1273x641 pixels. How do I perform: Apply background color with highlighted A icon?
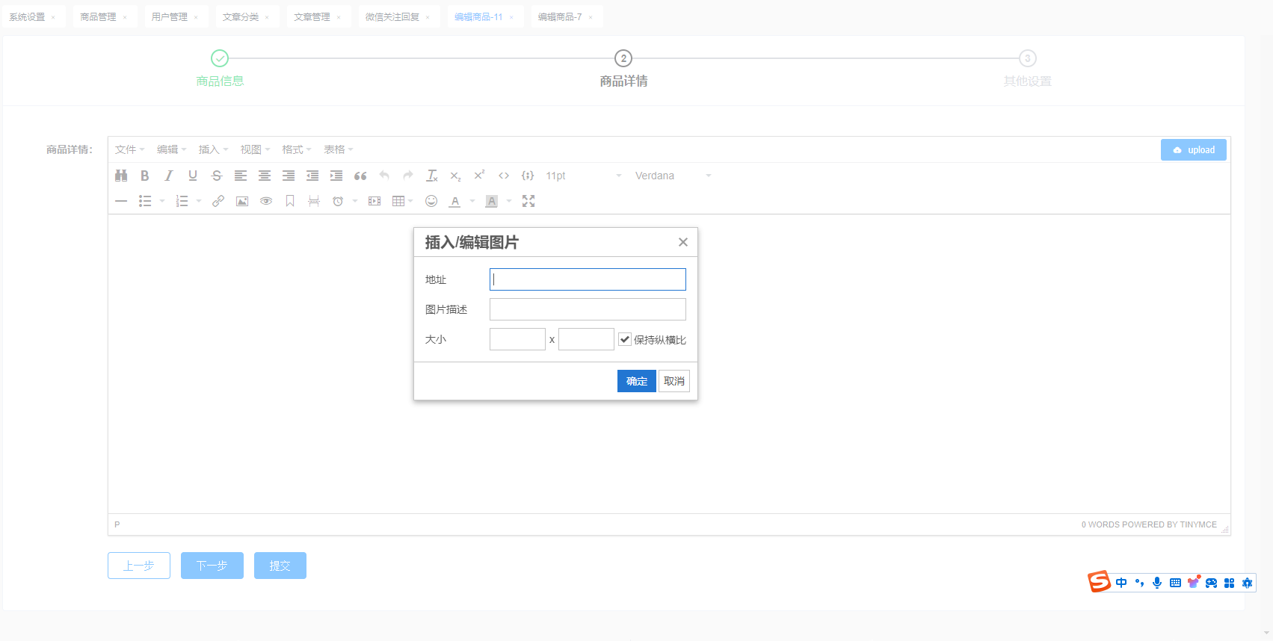(492, 201)
